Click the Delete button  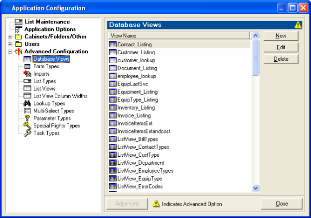pos(281,59)
